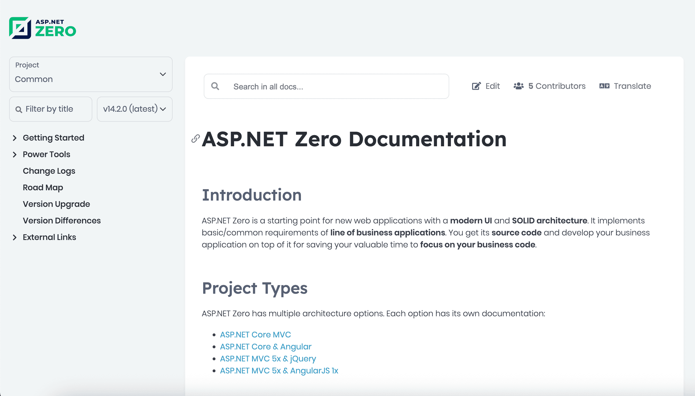Click the Translate language icon
The height and width of the screenshot is (396, 695).
coord(604,86)
